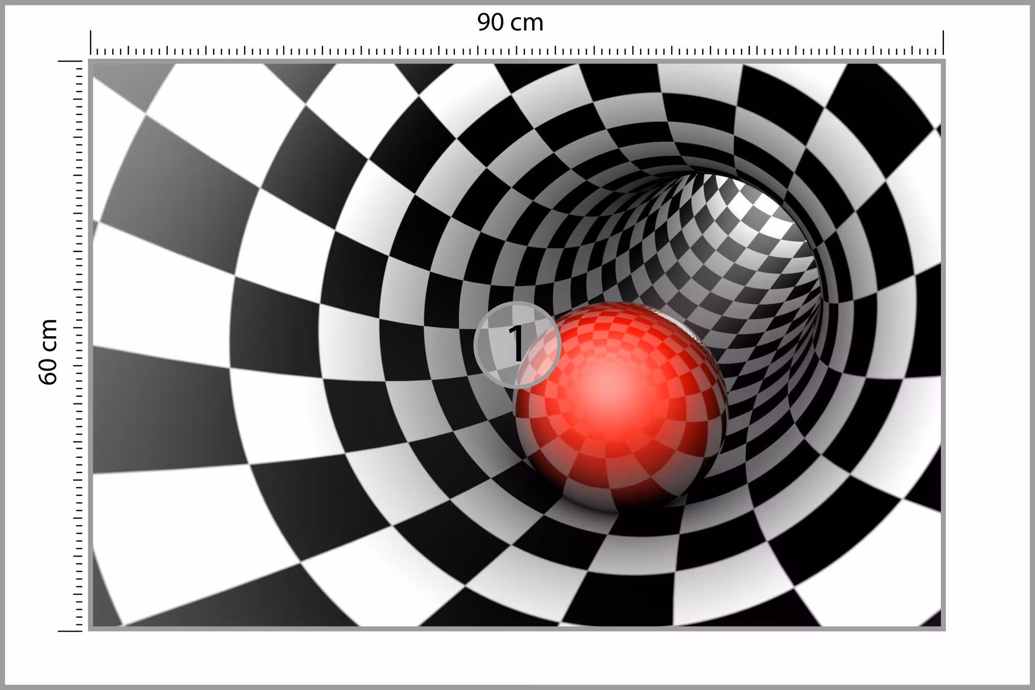Screen dimensions: 1035x690
Task: Click the middle of the horizontal ruler scale
Action: tap(517, 50)
